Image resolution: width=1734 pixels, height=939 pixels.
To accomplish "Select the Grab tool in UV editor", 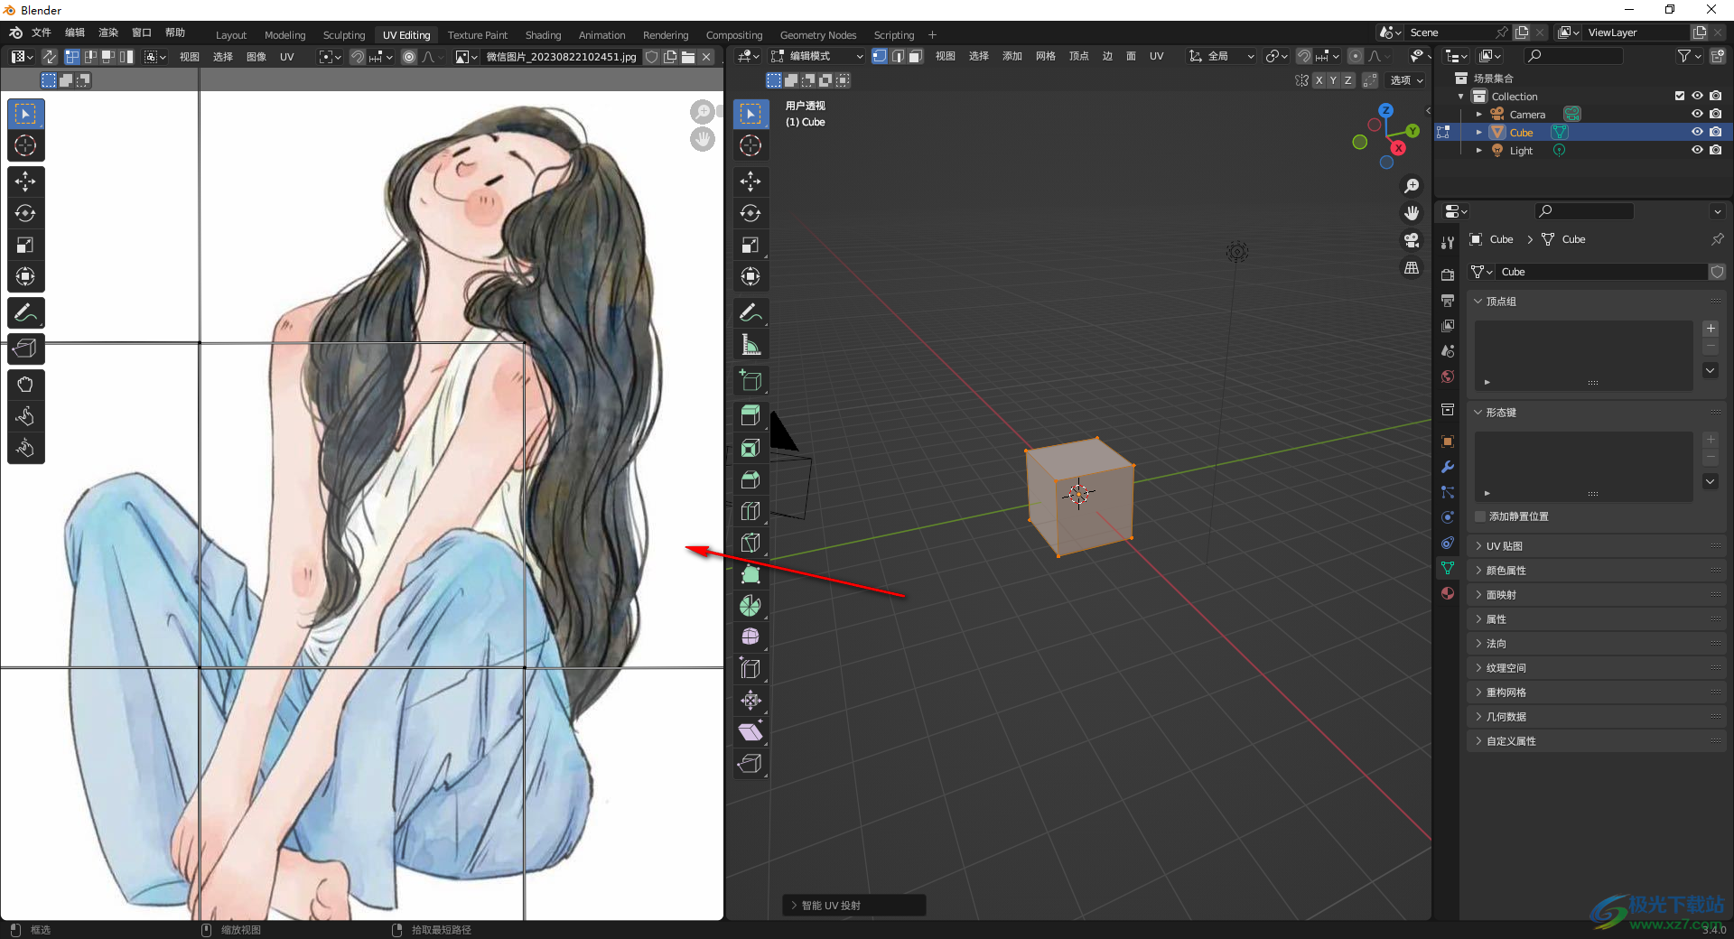I will (25, 385).
